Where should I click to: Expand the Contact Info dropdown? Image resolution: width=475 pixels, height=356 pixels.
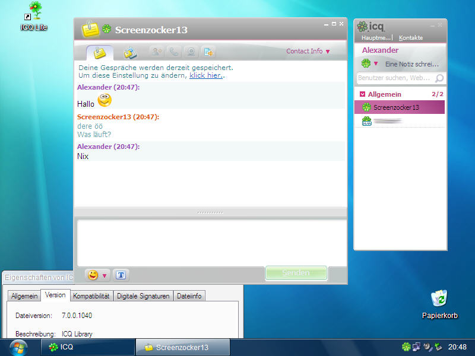[x=308, y=51]
